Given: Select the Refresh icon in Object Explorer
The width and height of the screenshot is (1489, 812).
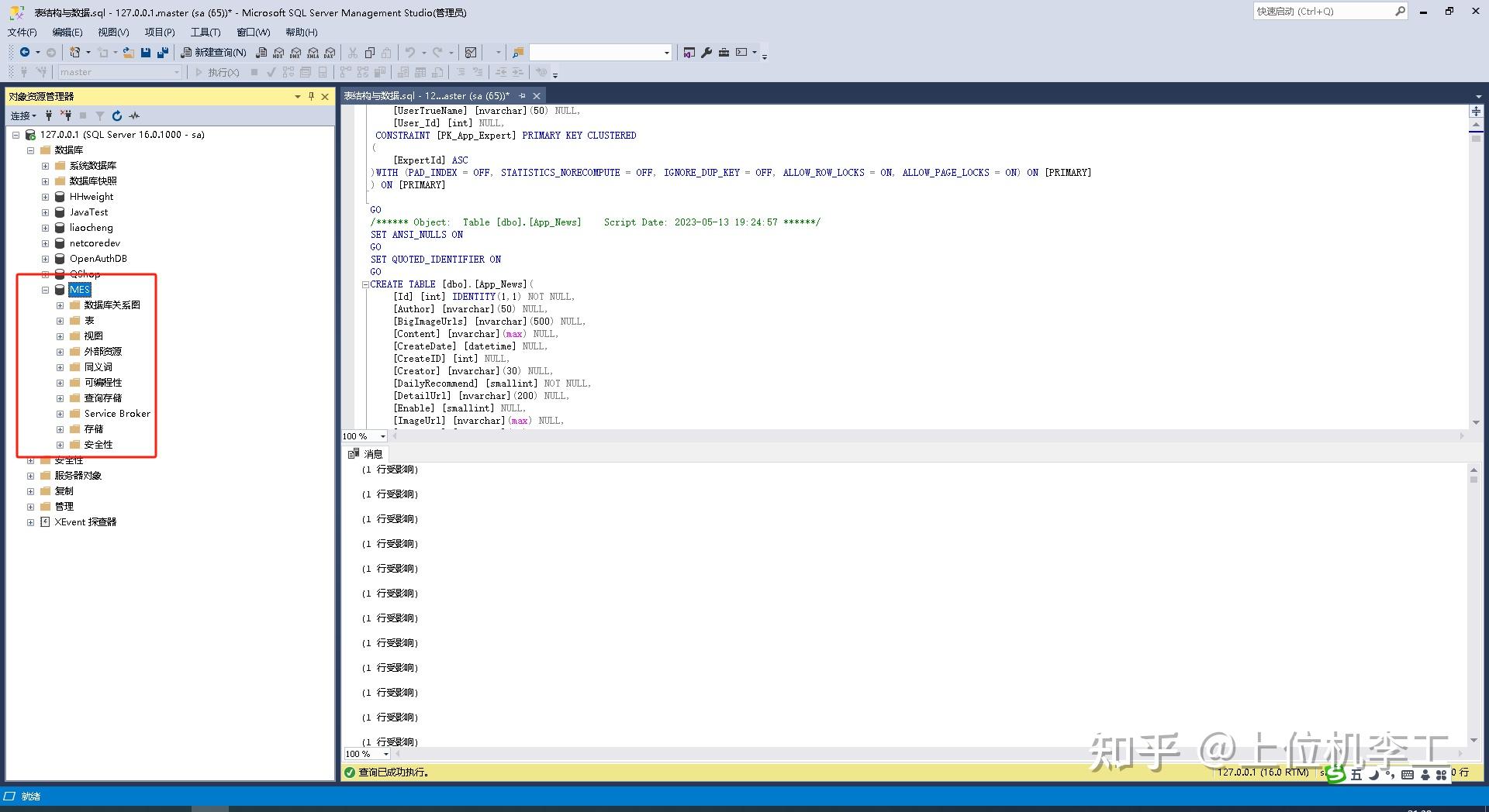Looking at the screenshot, I should 116,115.
